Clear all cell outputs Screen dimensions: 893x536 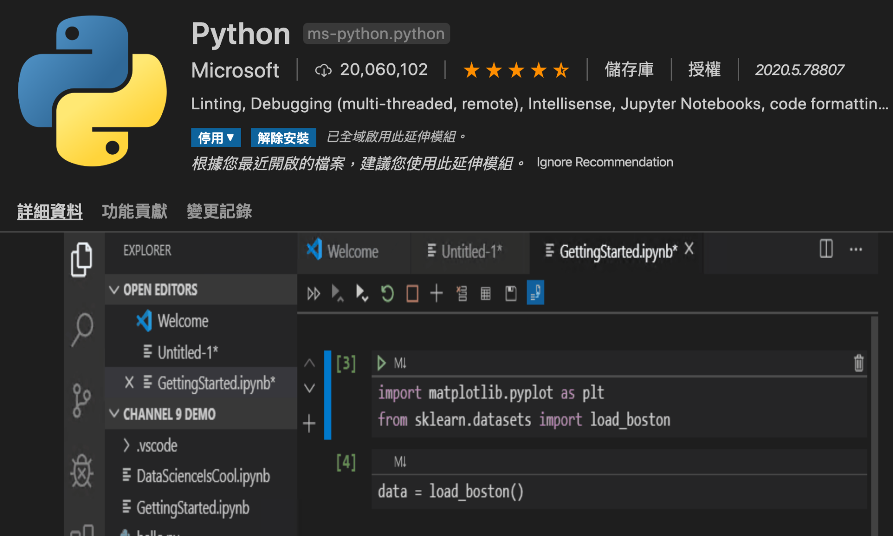461,293
